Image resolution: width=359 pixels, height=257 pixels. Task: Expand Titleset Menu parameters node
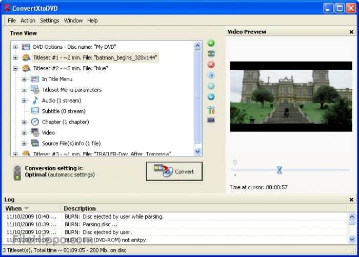pos(24,90)
